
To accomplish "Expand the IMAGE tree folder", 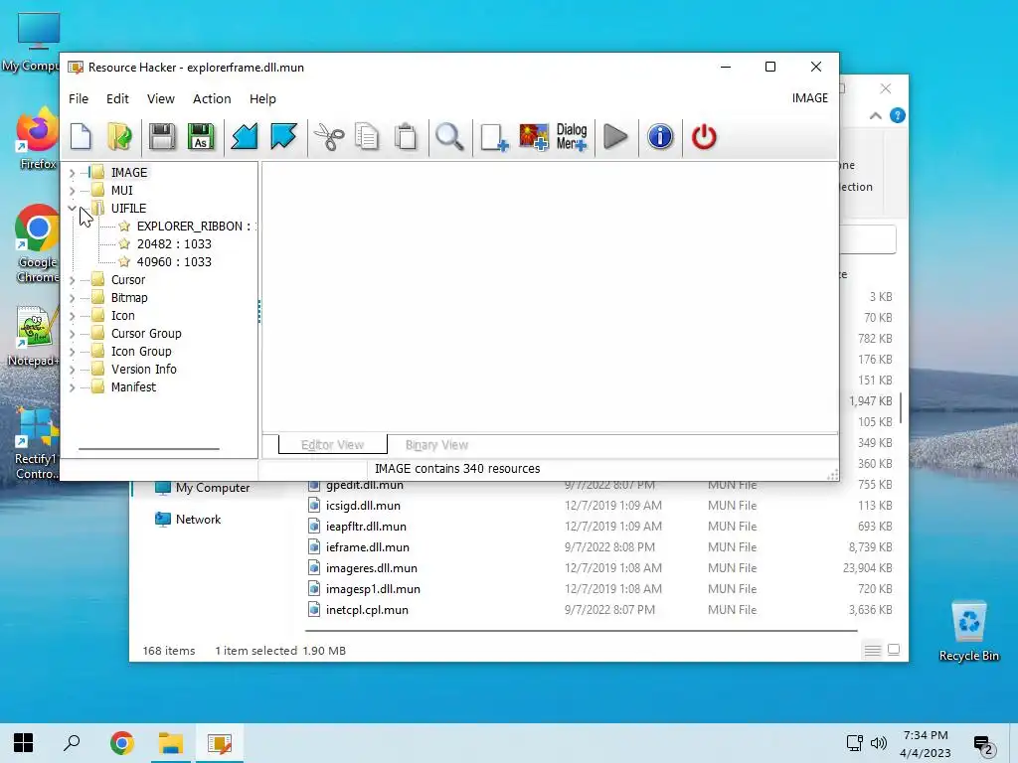I will pyautogui.click(x=72, y=173).
